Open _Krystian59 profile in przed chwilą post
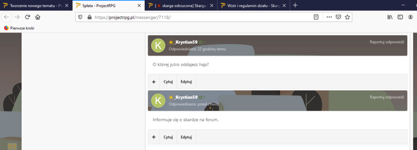The width and height of the screenshot is (417, 150). coord(186,97)
